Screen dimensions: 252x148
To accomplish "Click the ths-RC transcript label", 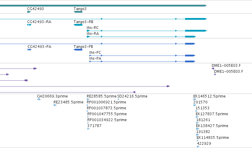I will (93, 28).
